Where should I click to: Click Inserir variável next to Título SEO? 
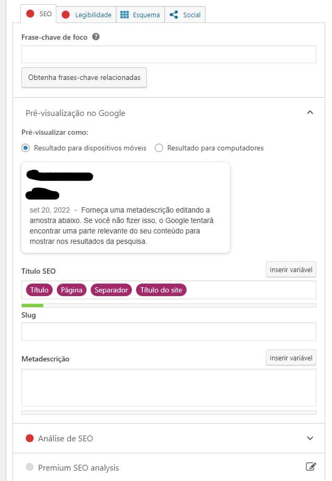(291, 269)
